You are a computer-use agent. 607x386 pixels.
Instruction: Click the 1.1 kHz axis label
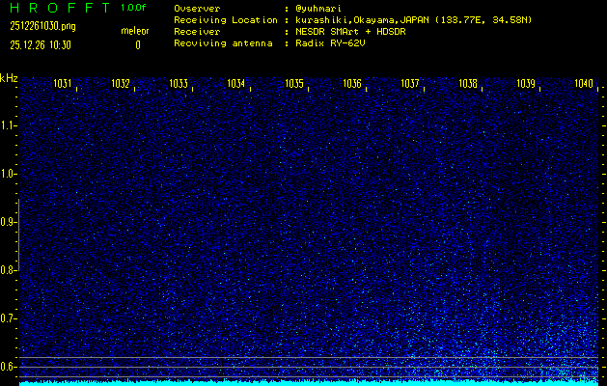9,125
